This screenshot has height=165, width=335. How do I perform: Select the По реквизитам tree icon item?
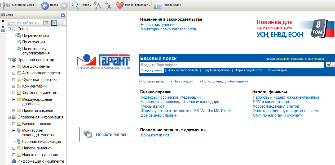[19, 35]
